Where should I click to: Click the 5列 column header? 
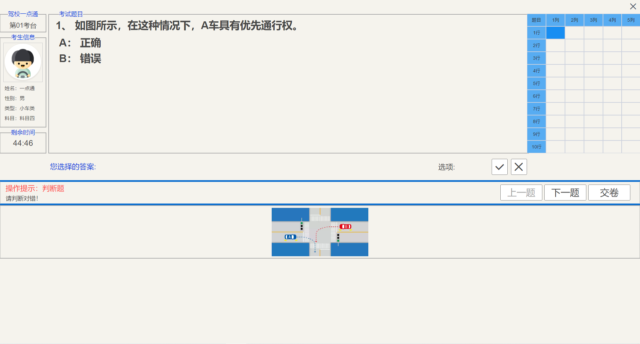(x=631, y=20)
